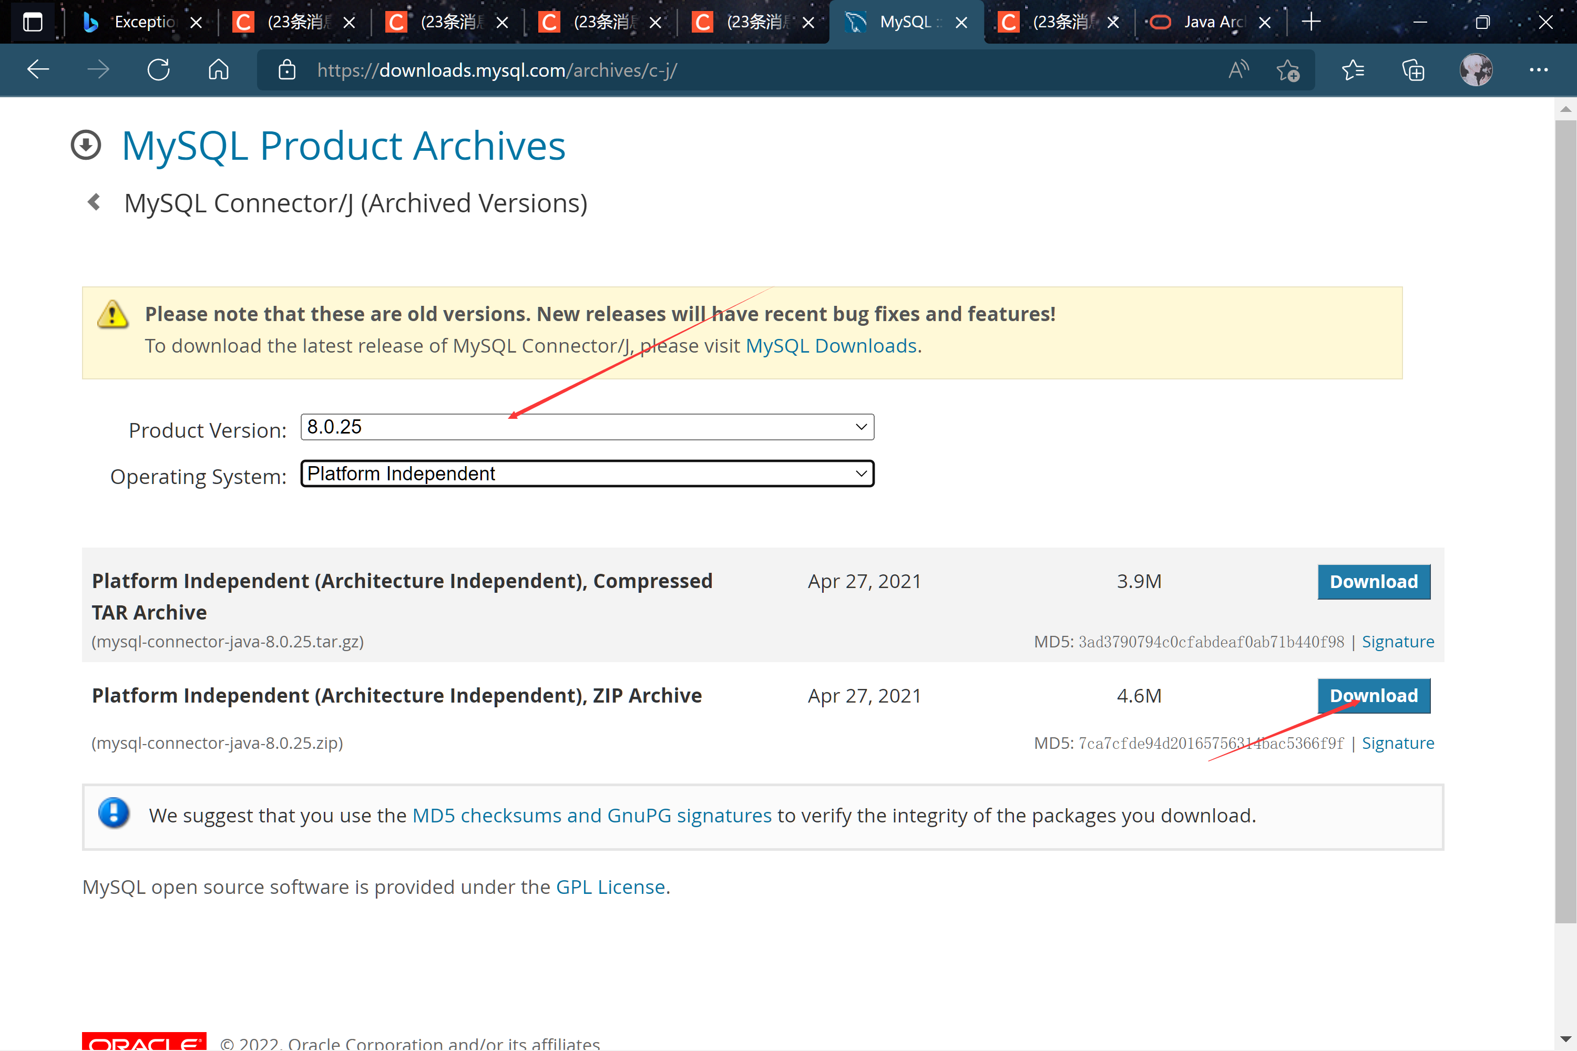Open the Product Version dropdown
1577x1051 pixels.
(587, 427)
